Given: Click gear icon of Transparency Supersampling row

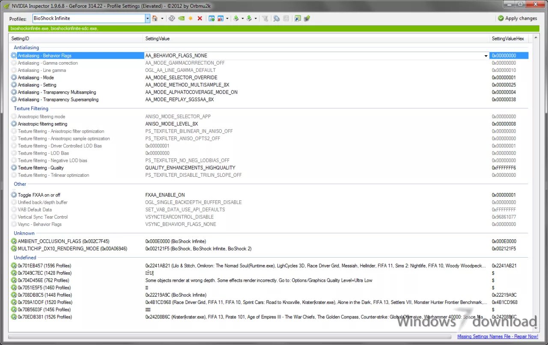Looking at the screenshot, I should click(x=14, y=99).
